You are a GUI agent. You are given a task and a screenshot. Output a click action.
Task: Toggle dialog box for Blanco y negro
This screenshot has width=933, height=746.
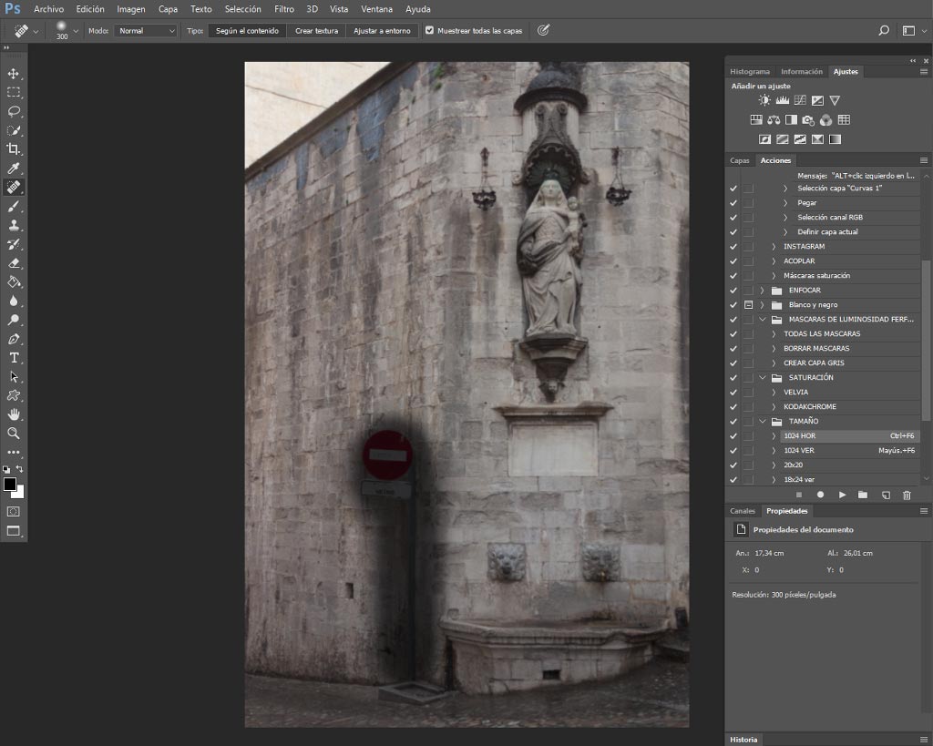pos(749,305)
